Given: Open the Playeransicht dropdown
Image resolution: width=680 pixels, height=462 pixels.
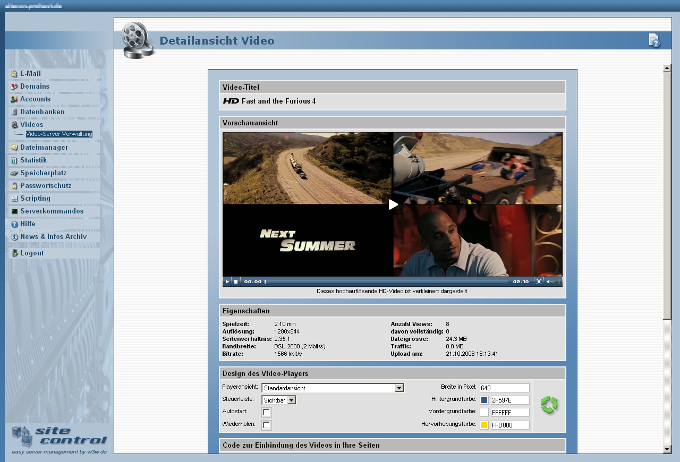Looking at the screenshot, I should pyautogui.click(x=333, y=388).
